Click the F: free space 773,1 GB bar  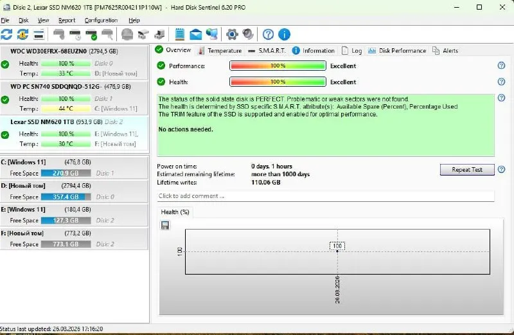66,244
